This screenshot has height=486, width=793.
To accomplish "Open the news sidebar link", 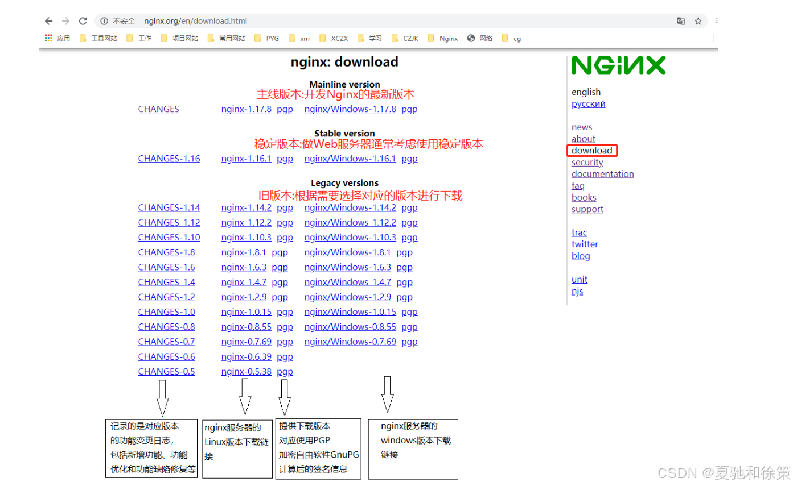I will [582, 127].
